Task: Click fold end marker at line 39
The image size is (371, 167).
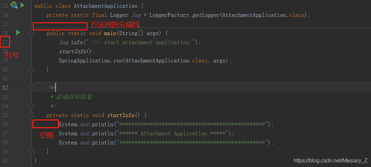Action: click(31, 151)
